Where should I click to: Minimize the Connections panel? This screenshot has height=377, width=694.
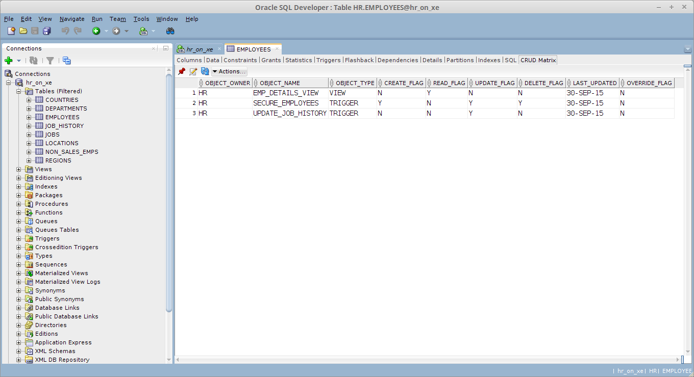click(x=165, y=48)
